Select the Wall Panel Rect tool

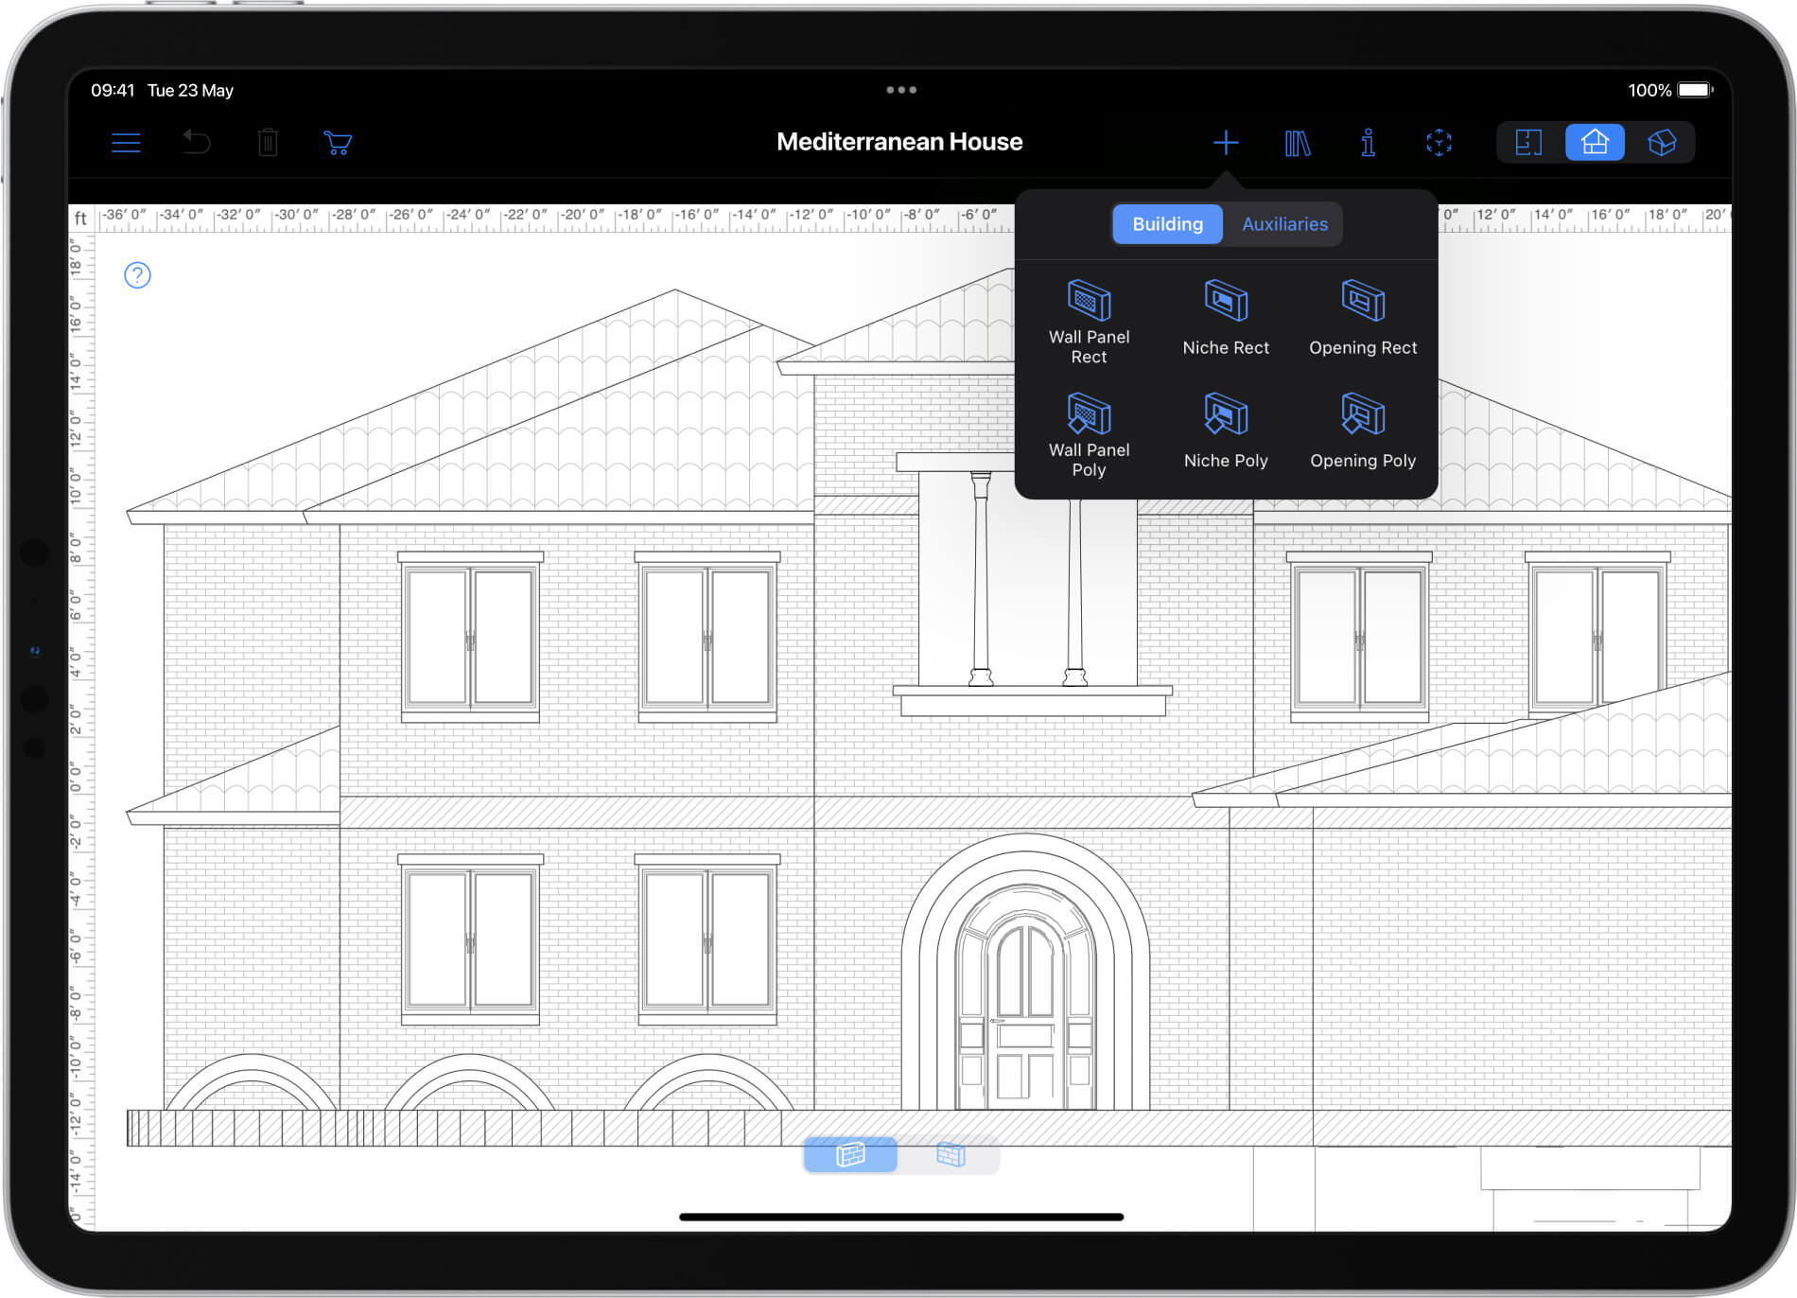tap(1089, 322)
